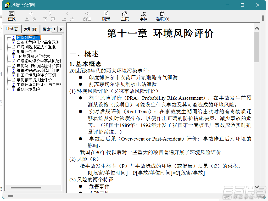The image size is (268, 201).
Task: Click the 前进 forward arrow icon
Action: click(x=87, y=14)
